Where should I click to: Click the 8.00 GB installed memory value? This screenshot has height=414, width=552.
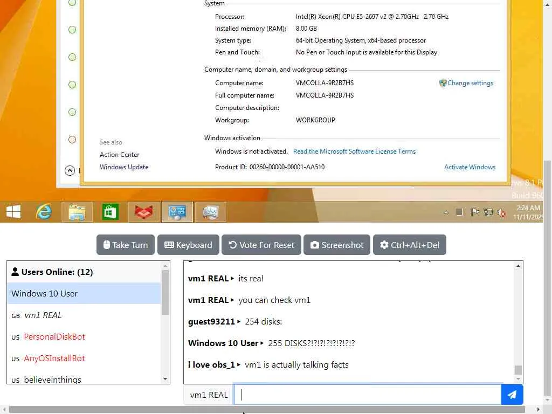point(306,29)
